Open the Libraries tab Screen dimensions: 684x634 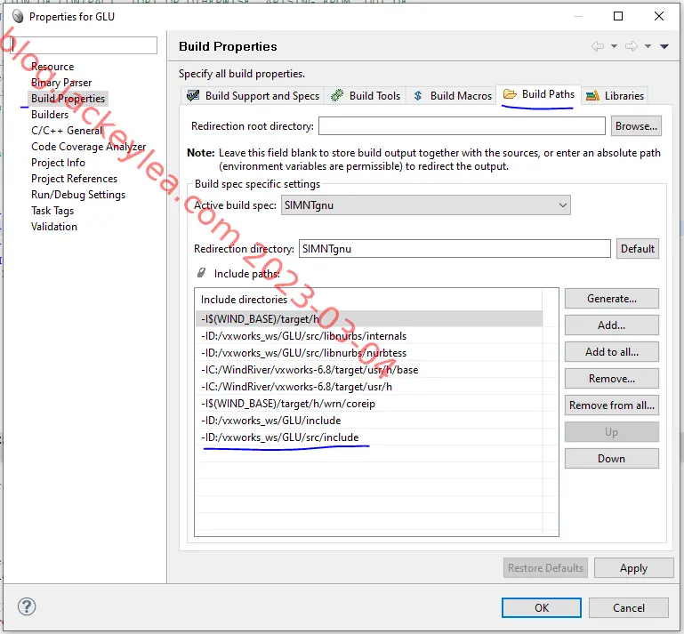[616, 95]
